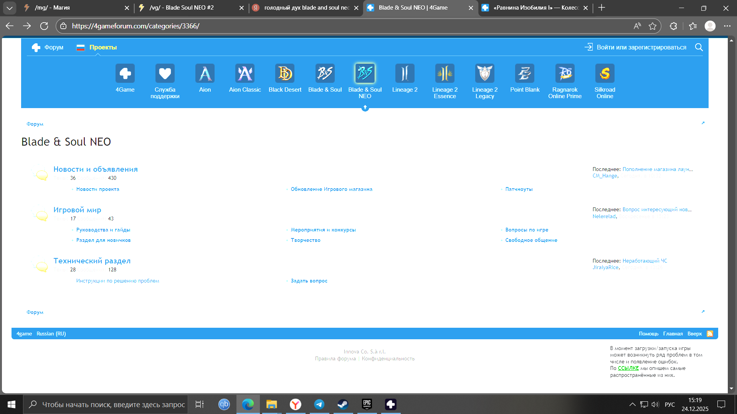Screen dimensions: 737x414
Task: Open the Lineage 2 Essence project icon
Action: 445,73
